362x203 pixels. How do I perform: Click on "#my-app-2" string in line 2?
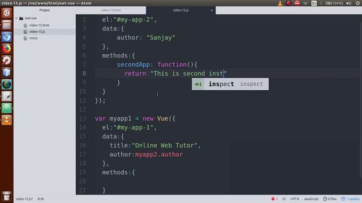click(x=133, y=20)
